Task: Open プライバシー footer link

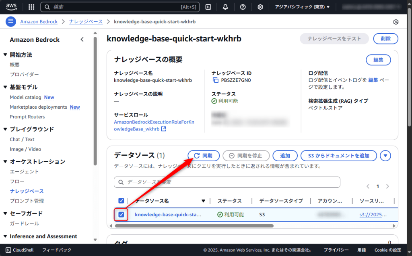Action: (x=336, y=250)
